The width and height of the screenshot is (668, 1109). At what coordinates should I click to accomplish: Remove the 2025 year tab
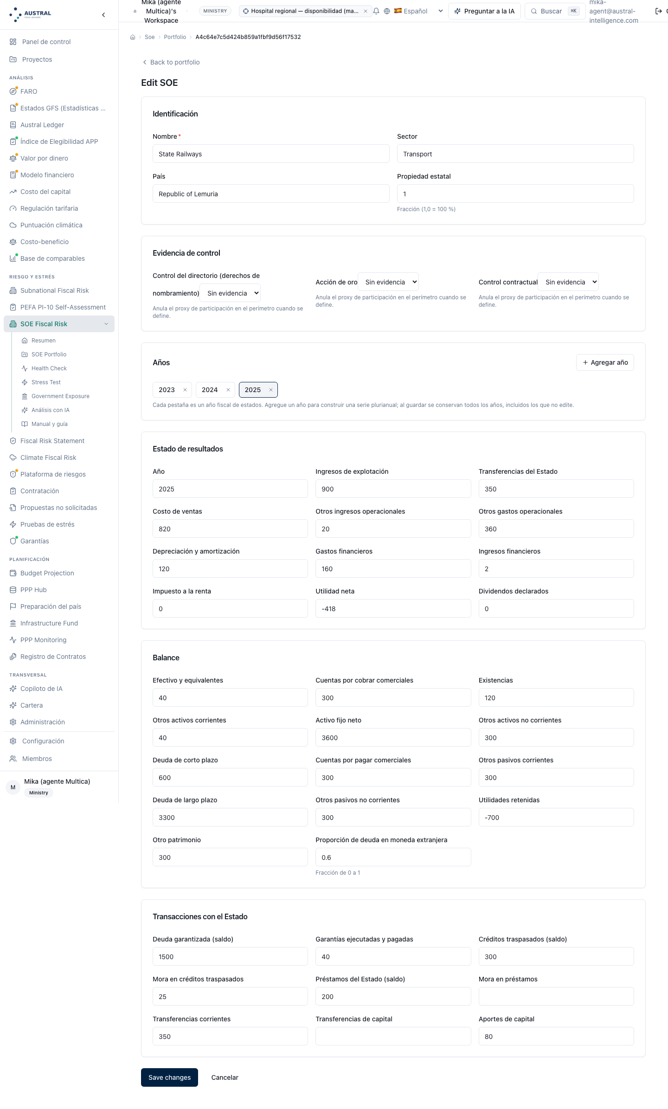pos(271,390)
